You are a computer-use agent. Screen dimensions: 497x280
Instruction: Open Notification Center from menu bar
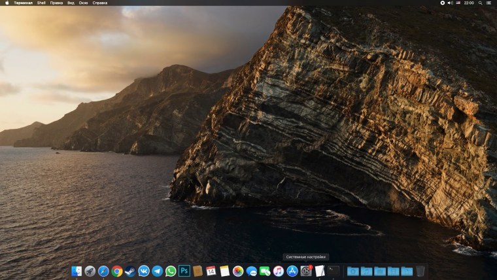coord(490,3)
